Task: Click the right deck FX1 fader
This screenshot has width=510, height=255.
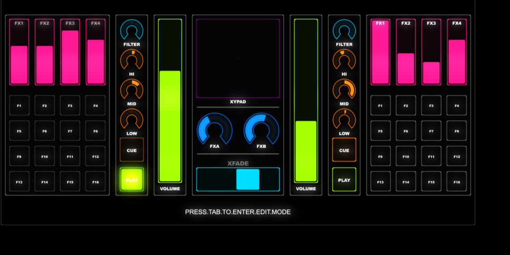Action: [x=380, y=52]
